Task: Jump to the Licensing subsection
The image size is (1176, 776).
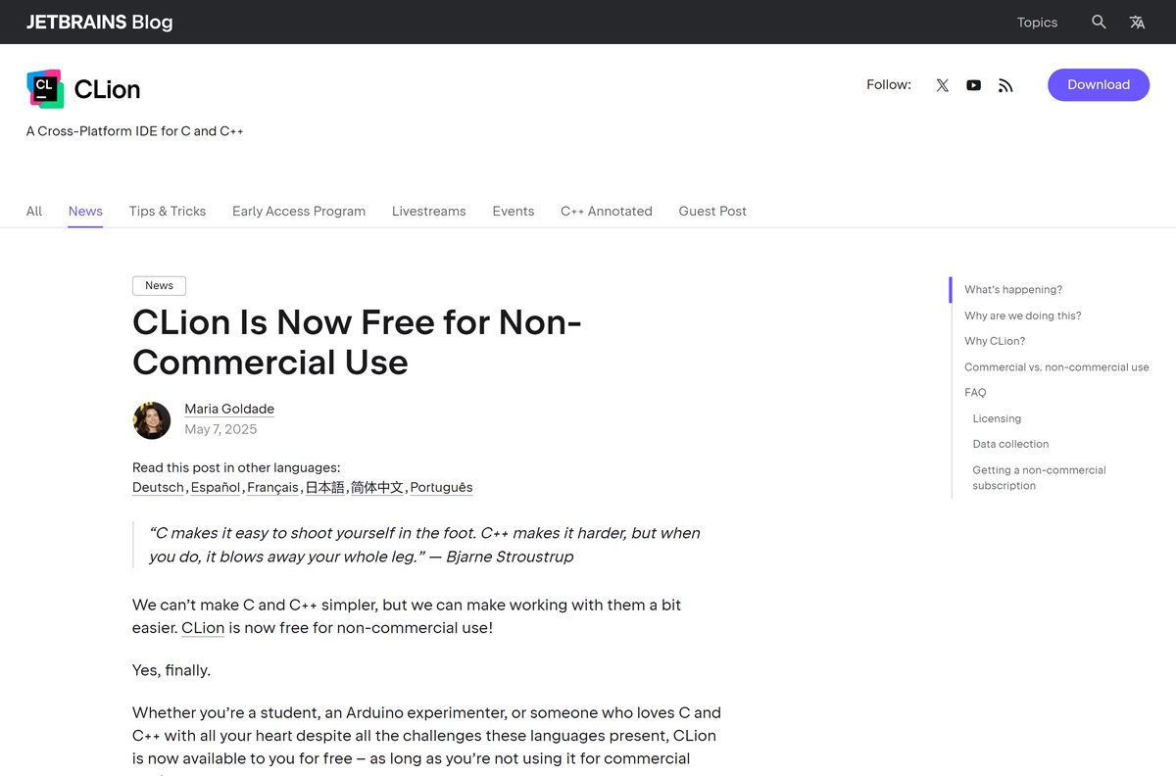Action: (x=997, y=418)
